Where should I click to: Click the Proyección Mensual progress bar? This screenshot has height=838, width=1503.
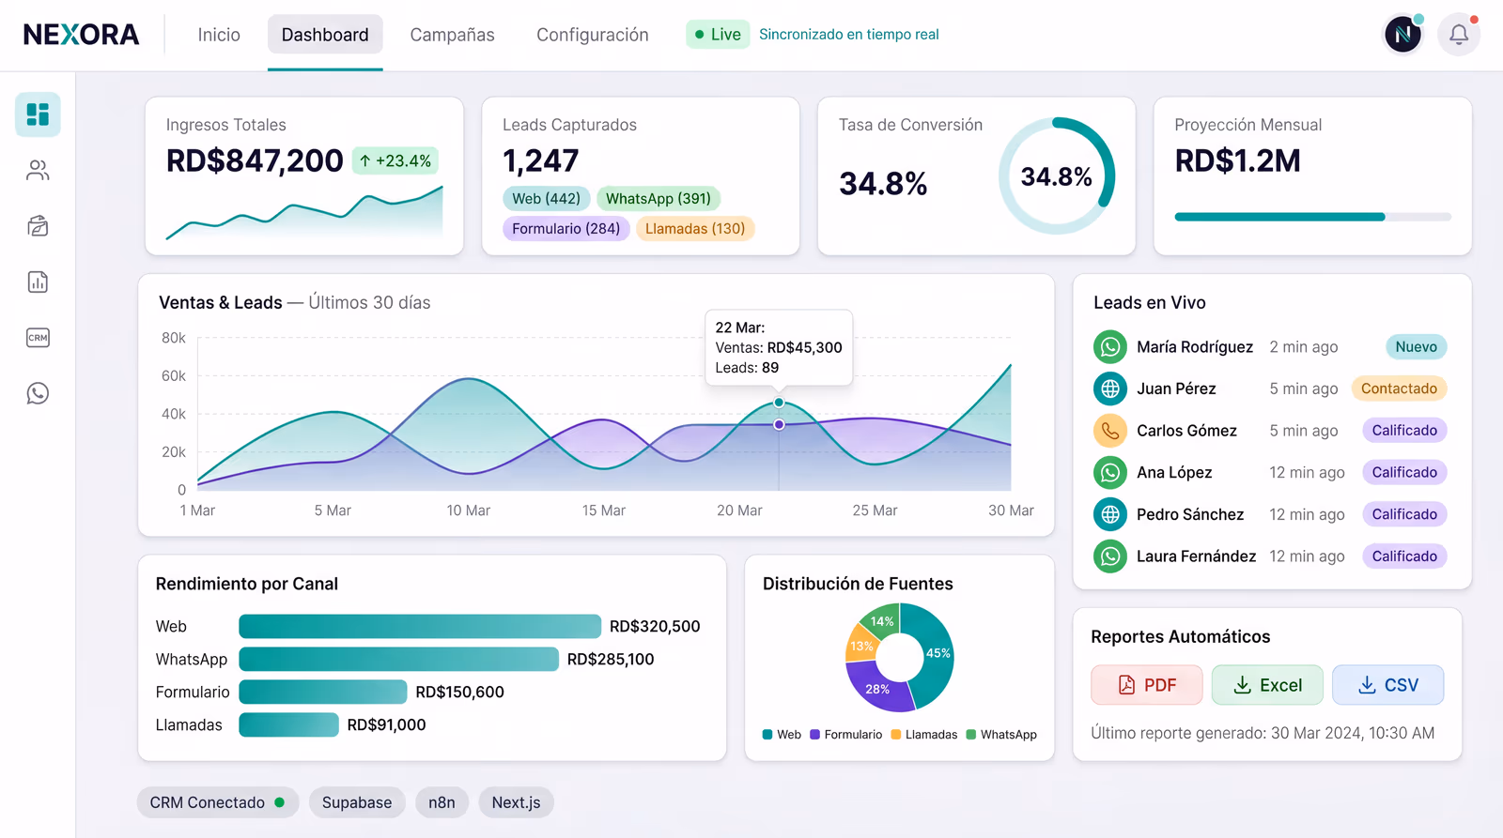pos(1313,217)
